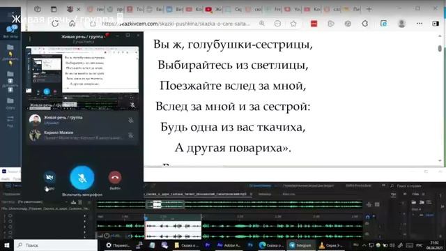
Task: Open Adobe Audition from the taskbar
Action: point(229,245)
